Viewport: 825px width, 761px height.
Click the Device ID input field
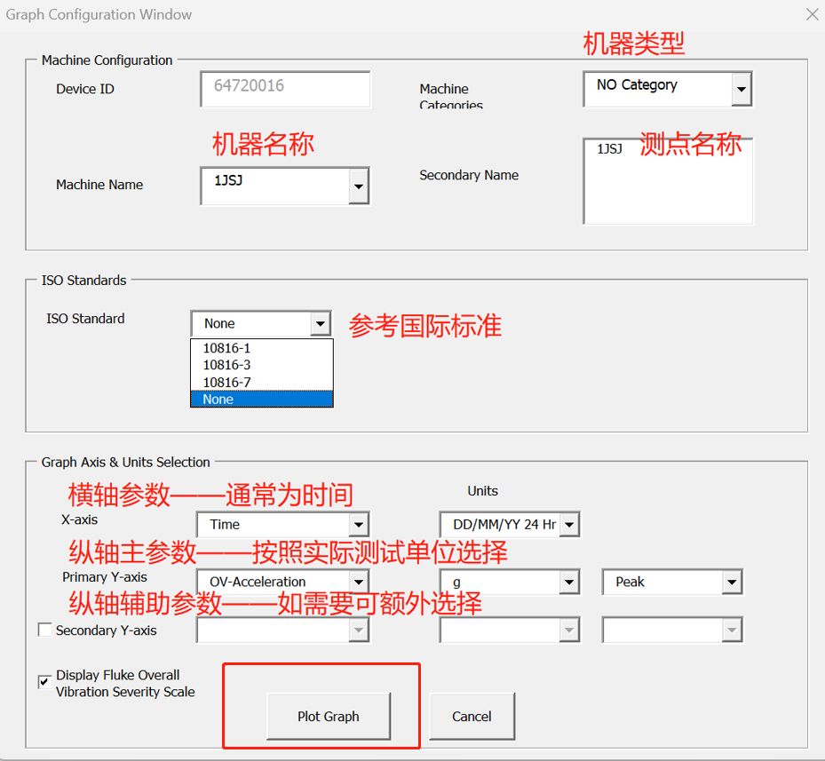[284, 89]
